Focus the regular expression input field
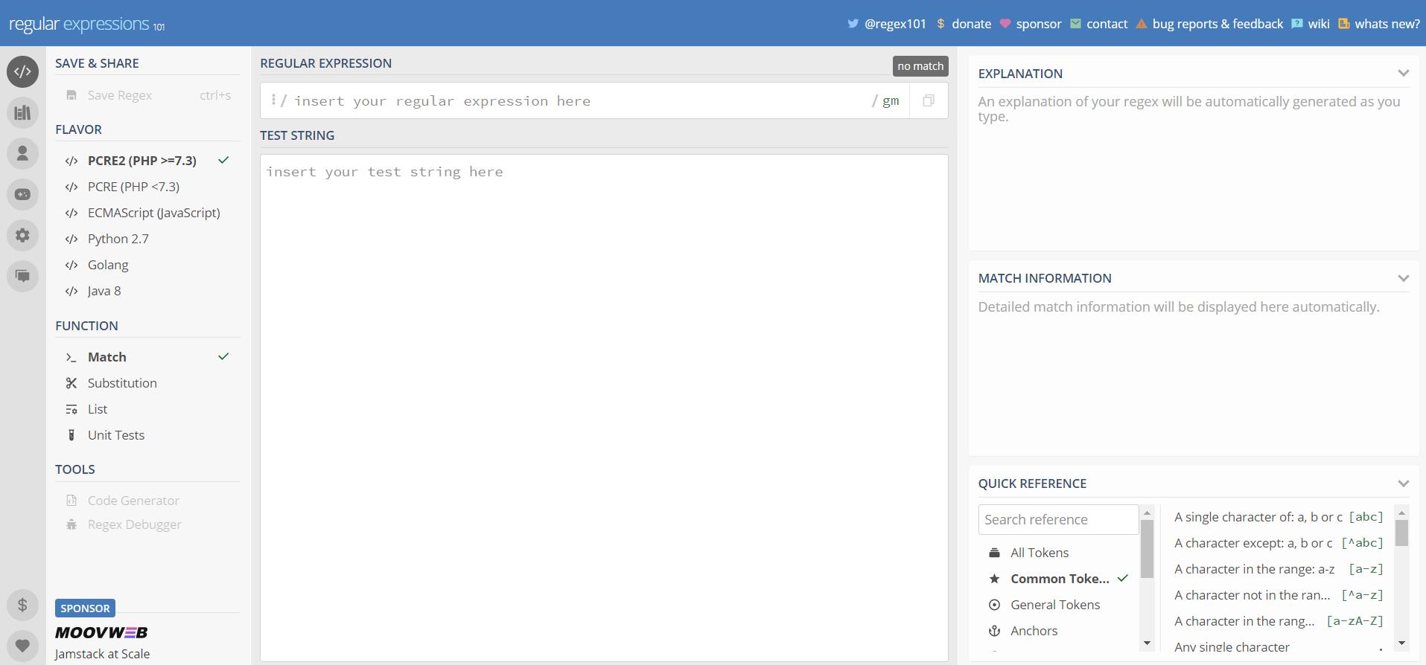This screenshot has width=1426, height=665. click(577, 100)
